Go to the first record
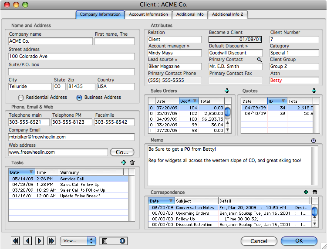327x250 pixels. pos(16,241)
